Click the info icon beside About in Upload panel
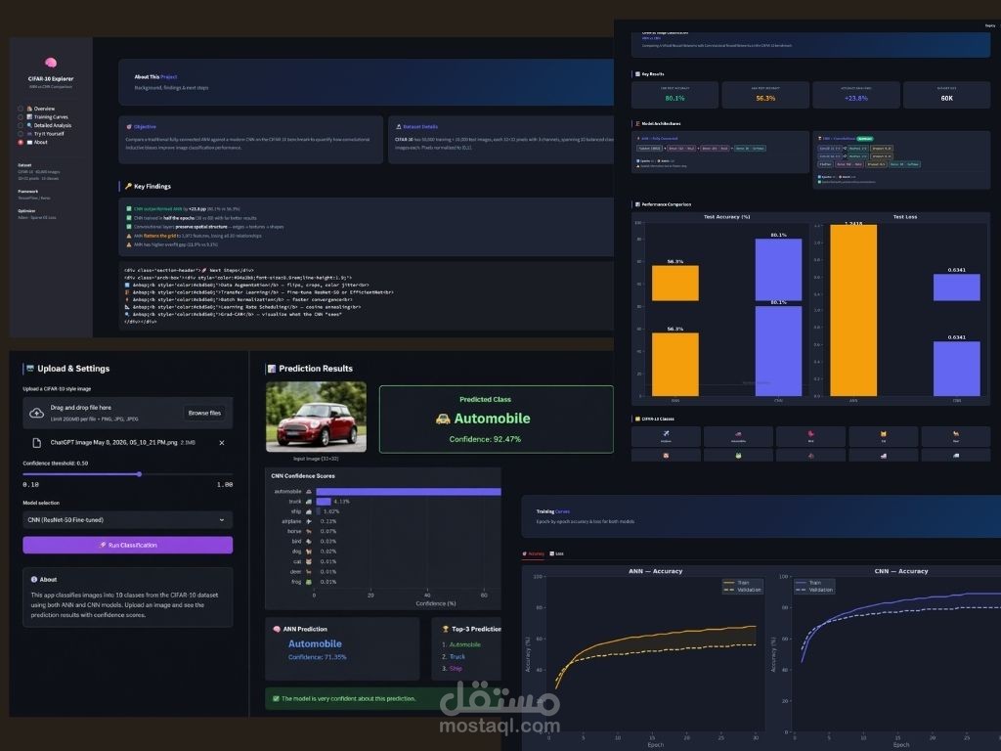1001x751 pixels. (x=34, y=579)
